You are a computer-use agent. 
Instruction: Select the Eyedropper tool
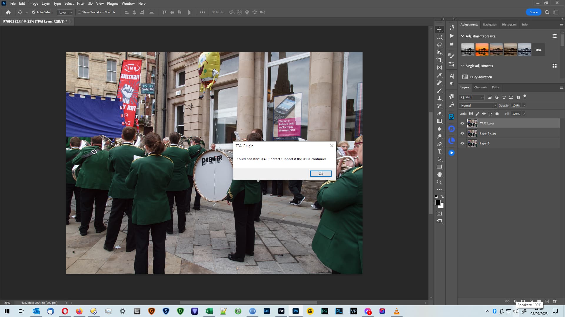(x=439, y=75)
